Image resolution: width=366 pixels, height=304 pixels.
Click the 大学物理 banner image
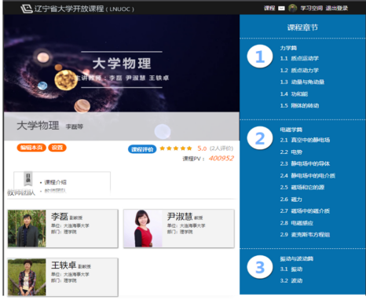click(x=122, y=64)
